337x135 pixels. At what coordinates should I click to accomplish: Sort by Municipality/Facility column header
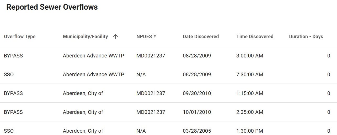coord(85,37)
